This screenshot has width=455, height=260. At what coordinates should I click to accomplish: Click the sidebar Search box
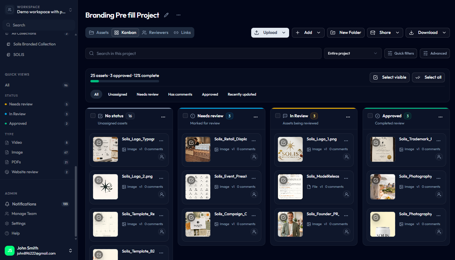(39, 25)
